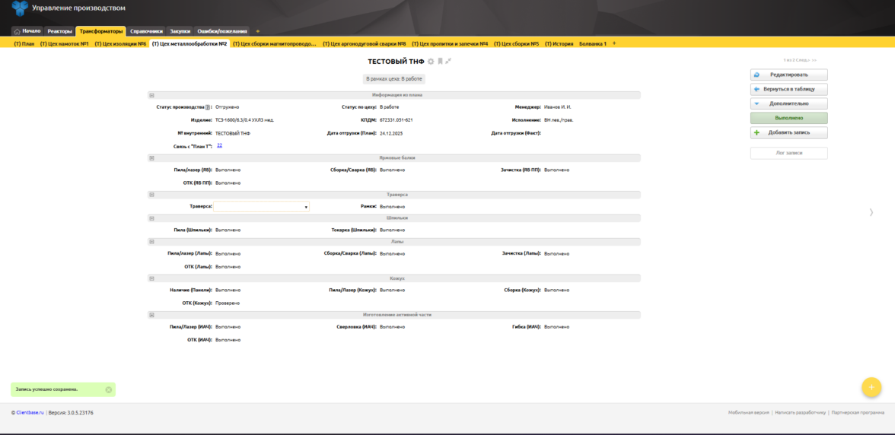895x435 pixels.
Task: Click the Редактировать button
Action: click(788, 75)
